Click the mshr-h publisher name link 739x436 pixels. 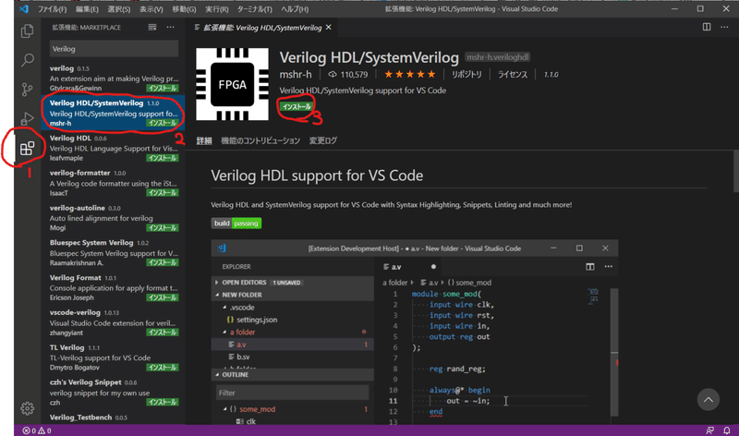coord(296,75)
